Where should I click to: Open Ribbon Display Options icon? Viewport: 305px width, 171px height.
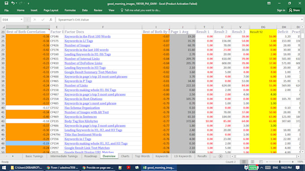tap(269, 3)
